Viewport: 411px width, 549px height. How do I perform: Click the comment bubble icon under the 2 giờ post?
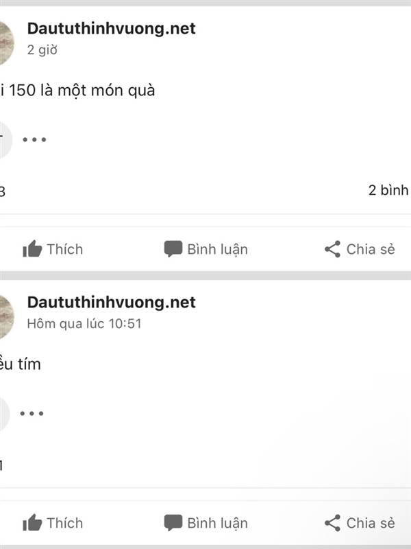click(x=173, y=249)
